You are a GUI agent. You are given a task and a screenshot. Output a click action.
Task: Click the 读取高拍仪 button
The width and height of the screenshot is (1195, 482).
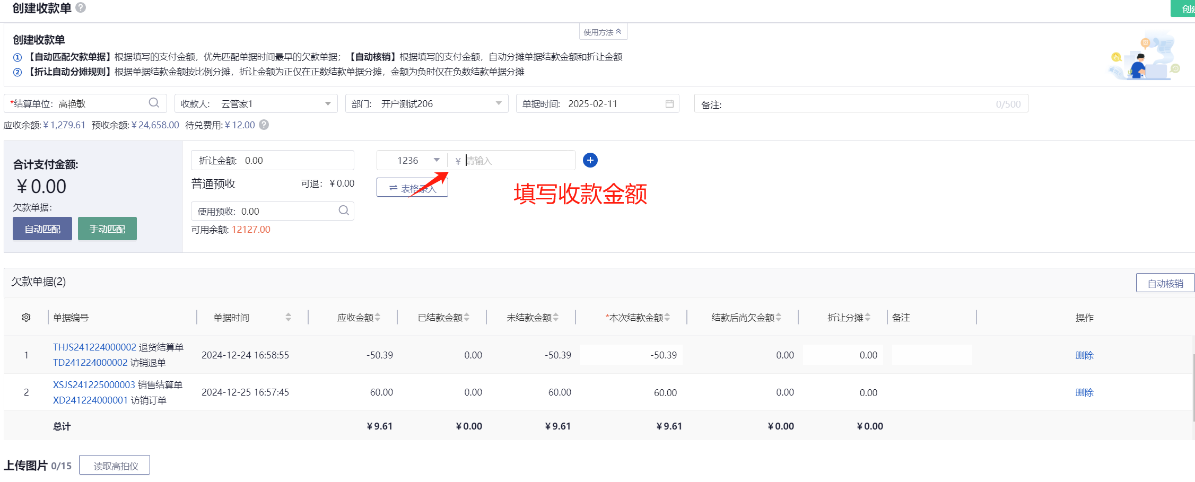tap(115, 466)
